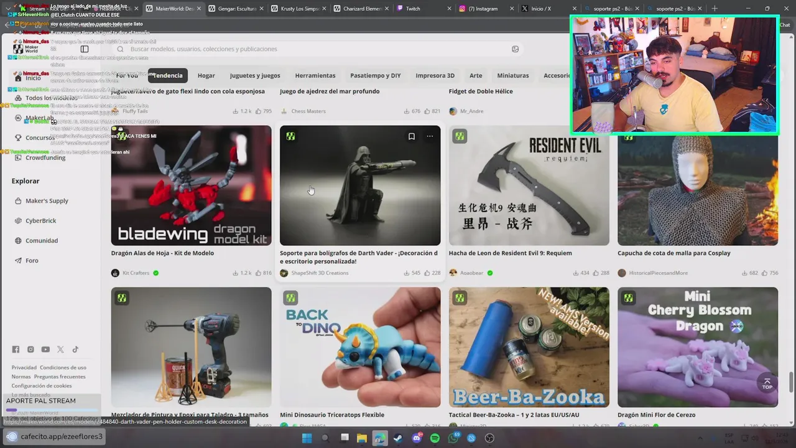Click the Condiciones de uso footer link
This screenshot has width=796, height=448.
[63, 368]
